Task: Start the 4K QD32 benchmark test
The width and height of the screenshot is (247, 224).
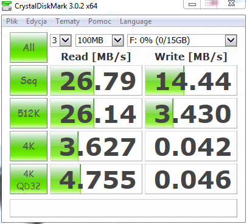Action: pos(29,179)
